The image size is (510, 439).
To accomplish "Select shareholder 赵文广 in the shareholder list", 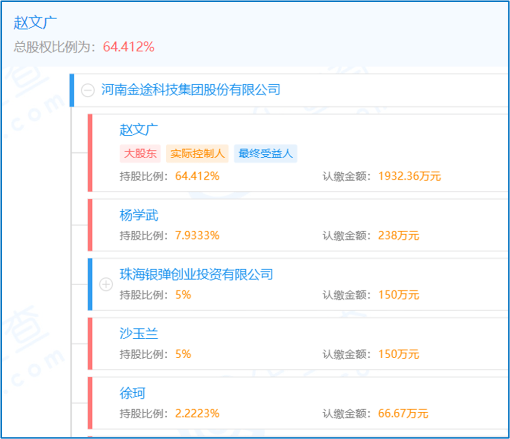I will (139, 130).
